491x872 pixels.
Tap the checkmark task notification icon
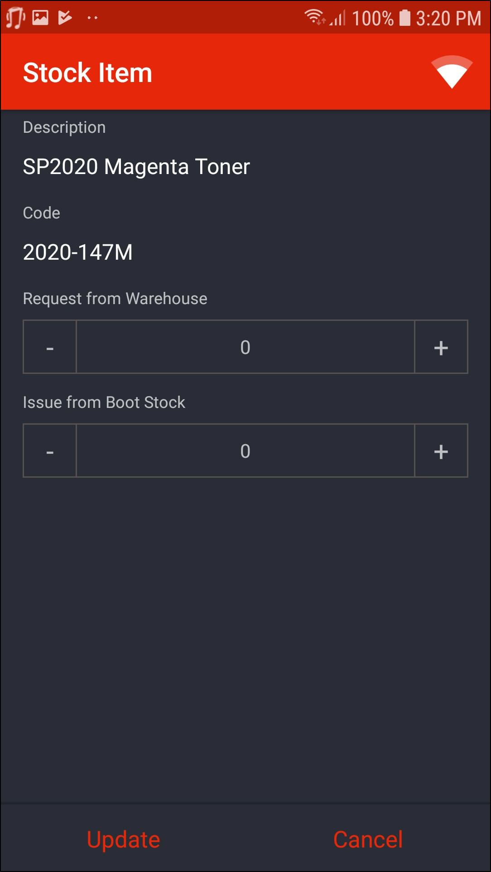pos(65,18)
